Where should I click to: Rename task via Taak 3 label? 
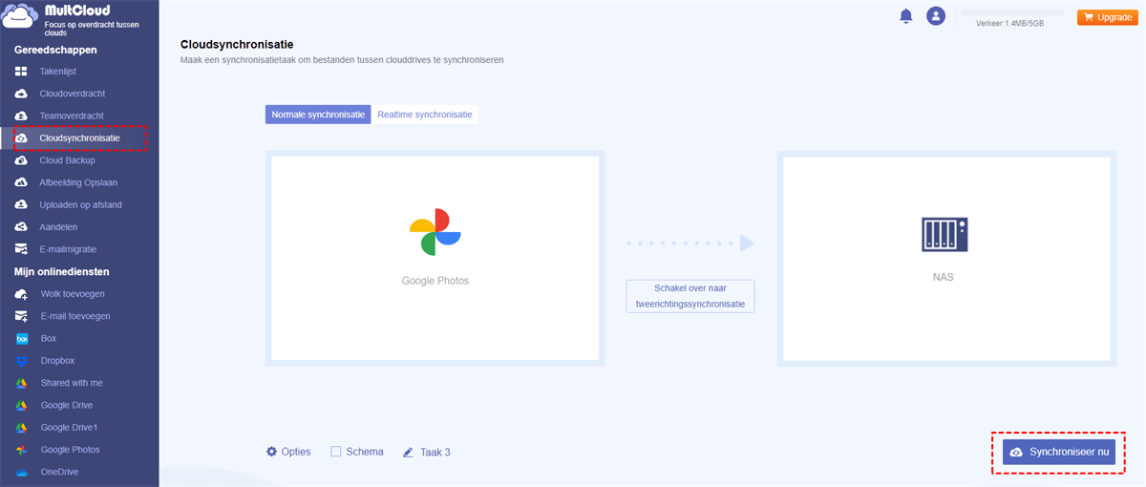435,452
